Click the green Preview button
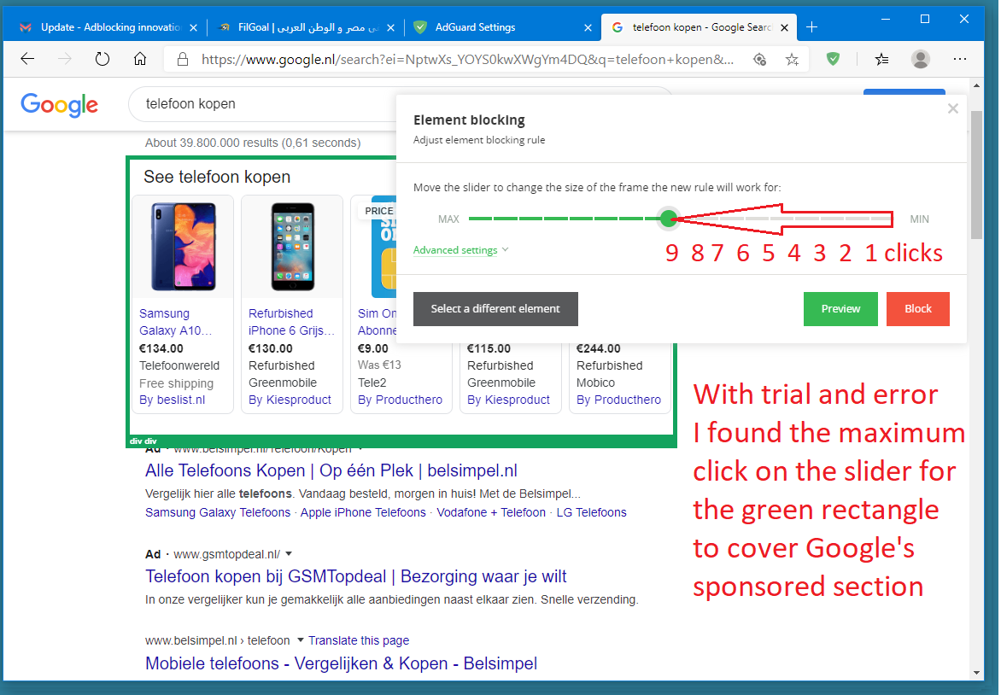The height and width of the screenshot is (695, 1001). pyautogui.click(x=840, y=309)
